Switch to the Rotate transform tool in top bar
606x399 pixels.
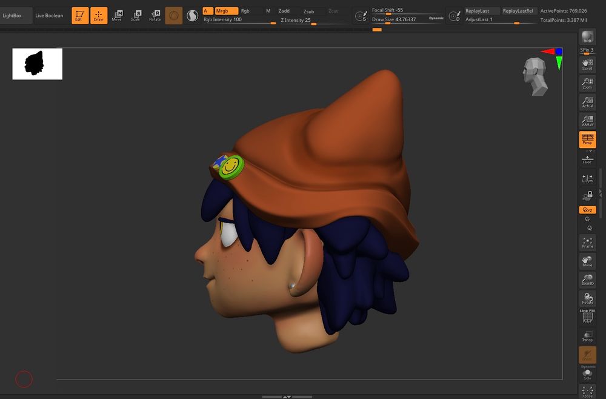point(155,16)
